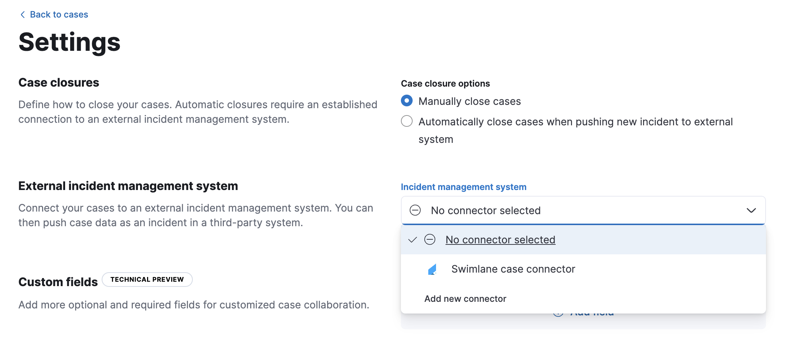The height and width of the screenshot is (338, 785).
Task: Choose 'Add new connector' in the dropdown
Action: (x=465, y=299)
